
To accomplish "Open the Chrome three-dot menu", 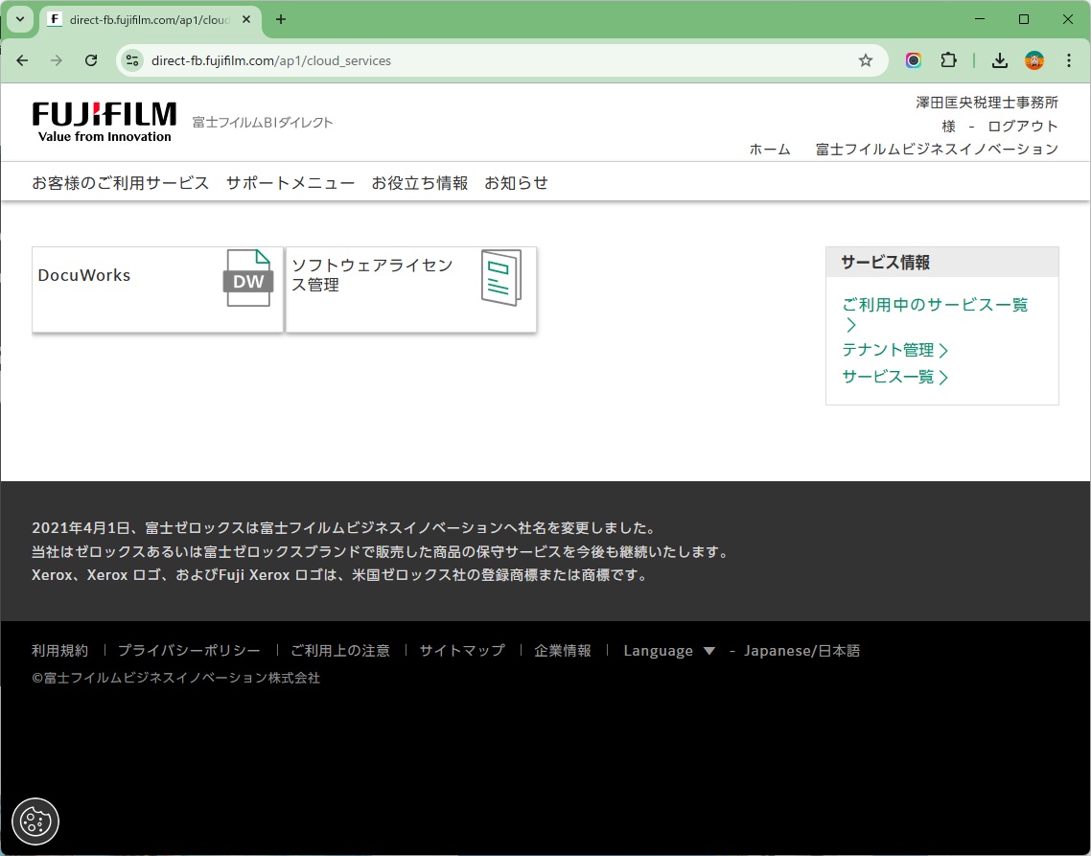I will tap(1070, 60).
